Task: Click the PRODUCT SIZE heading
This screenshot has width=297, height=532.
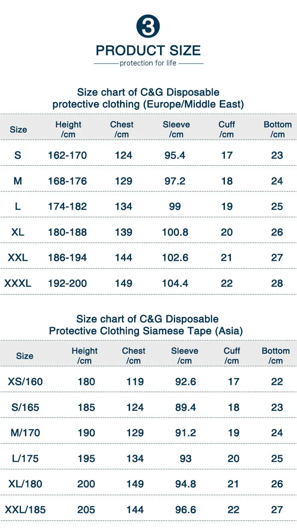Action: (148, 51)
